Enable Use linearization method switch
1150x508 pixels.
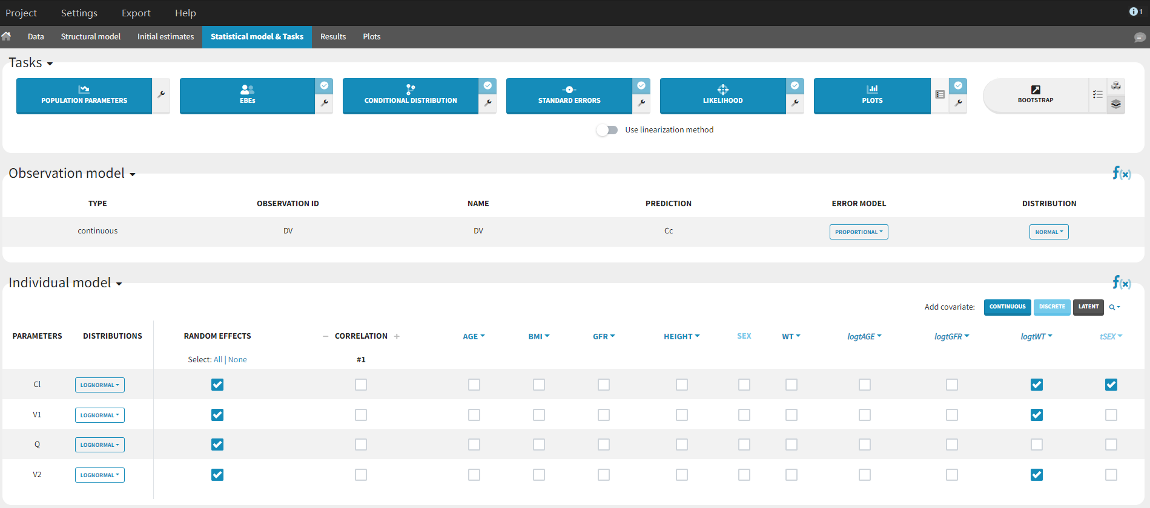tap(607, 130)
